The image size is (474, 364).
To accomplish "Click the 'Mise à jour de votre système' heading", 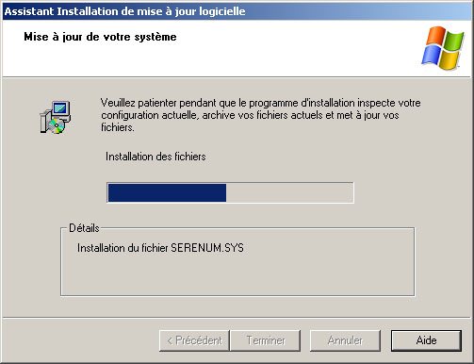I will click(x=100, y=37).
